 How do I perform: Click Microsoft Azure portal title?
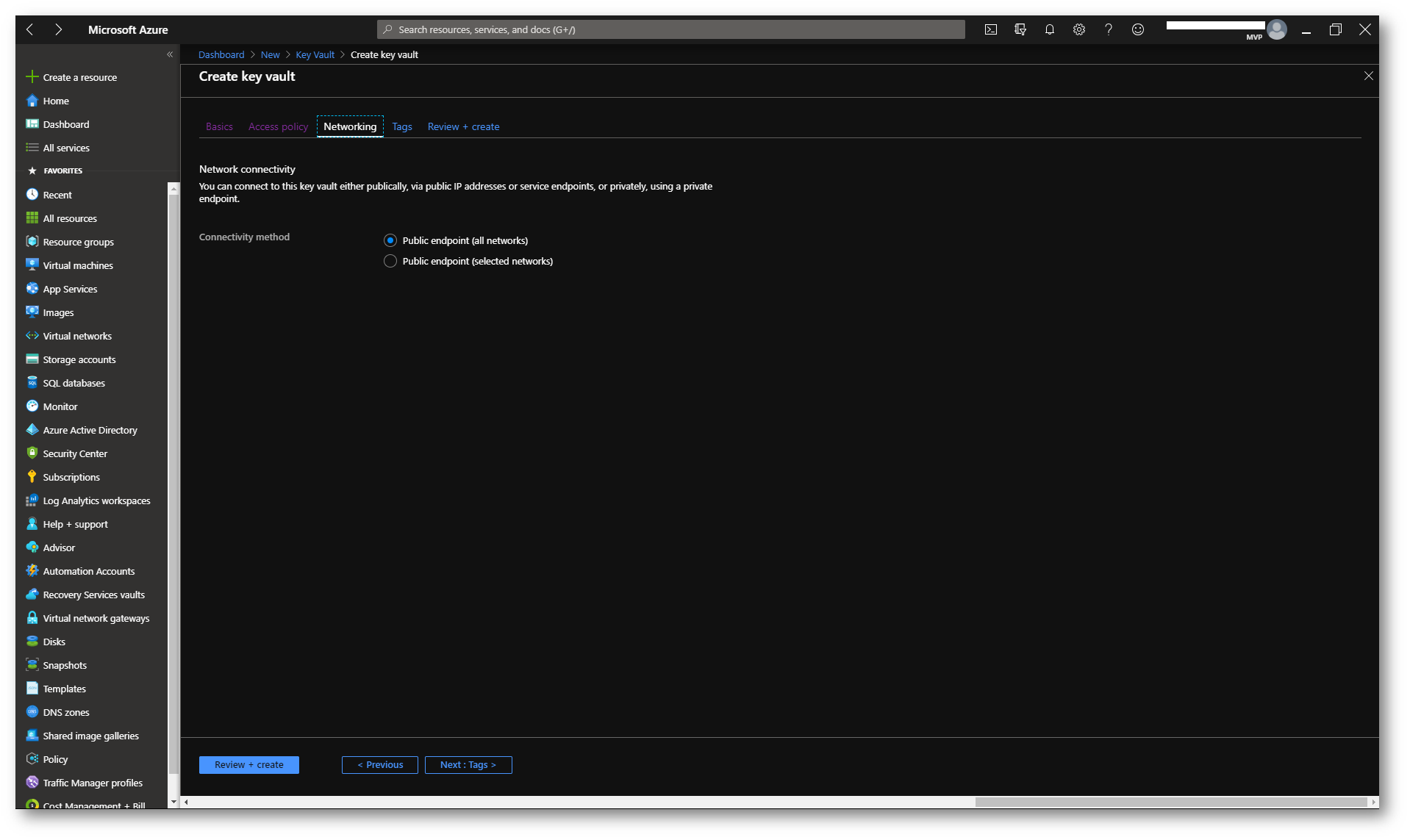pyautogui.click(x=128, y=29)
